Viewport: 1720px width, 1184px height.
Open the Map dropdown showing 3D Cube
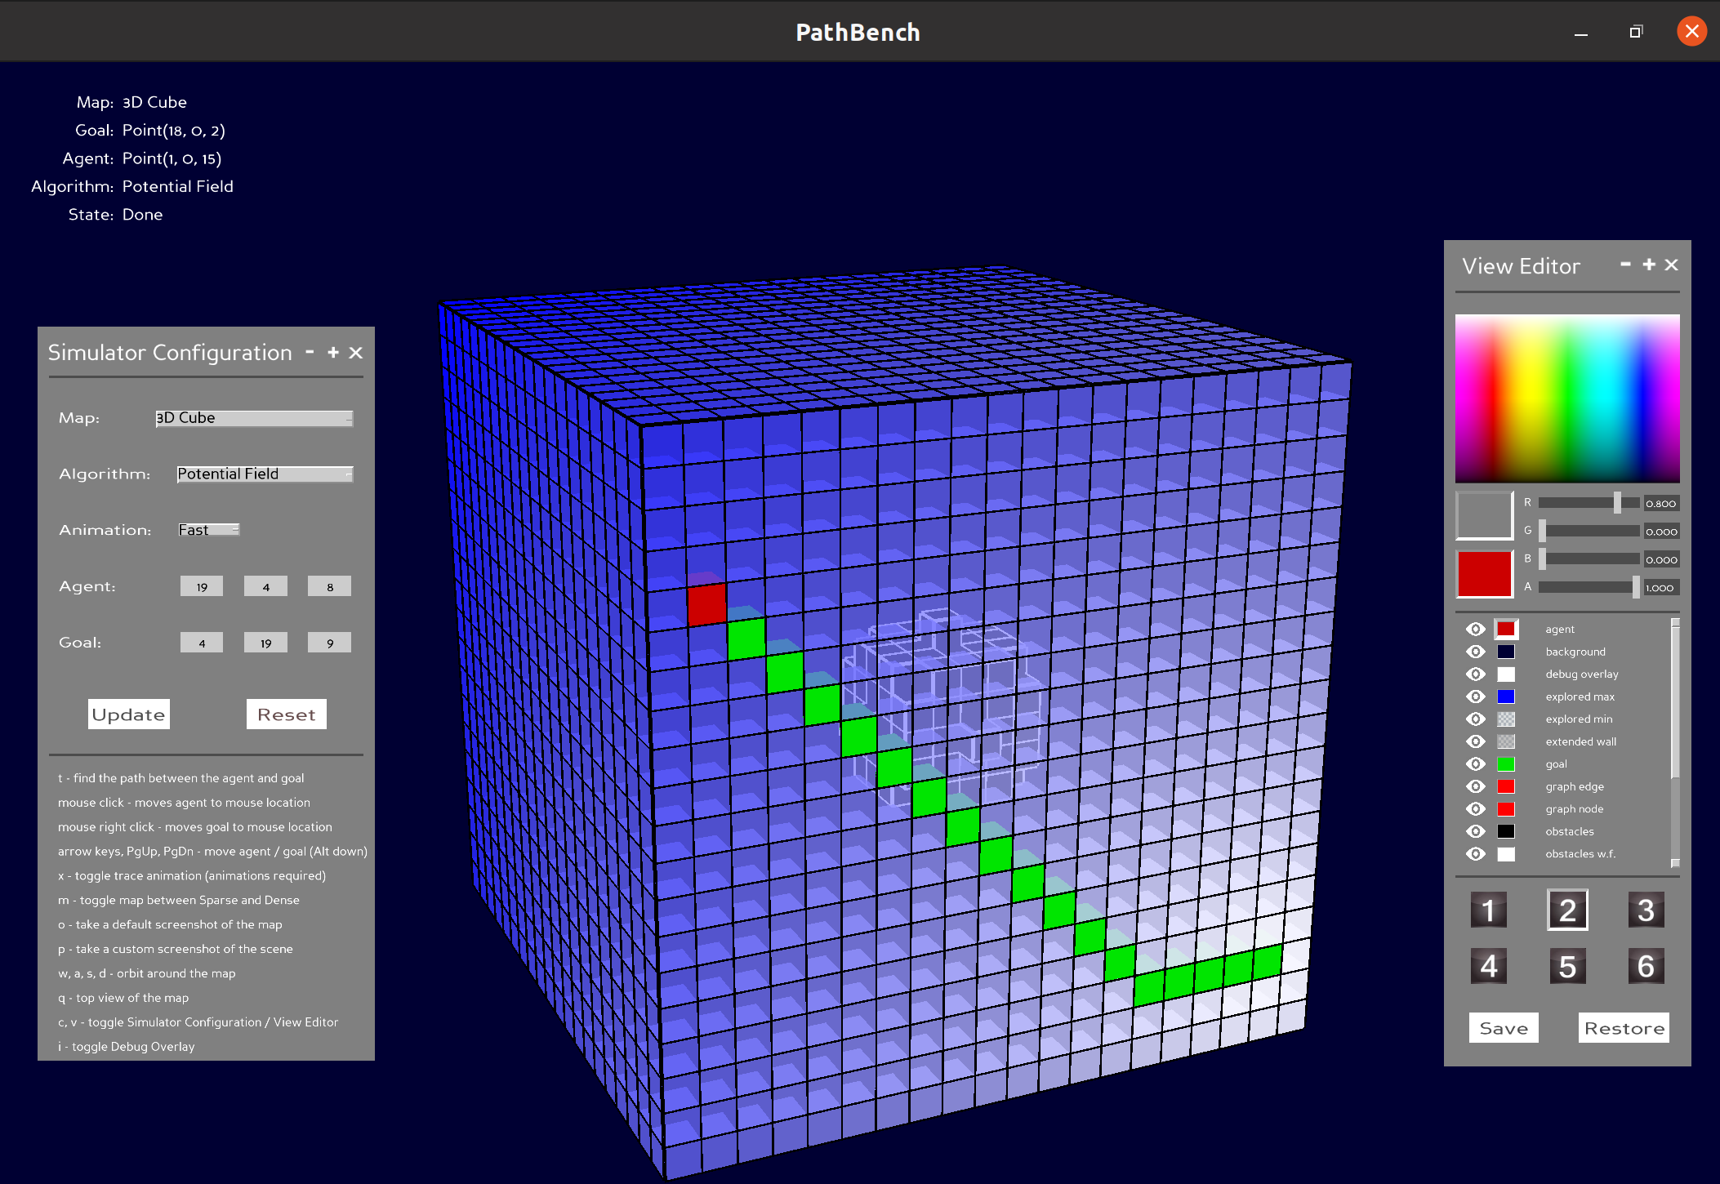click(254, 418)
